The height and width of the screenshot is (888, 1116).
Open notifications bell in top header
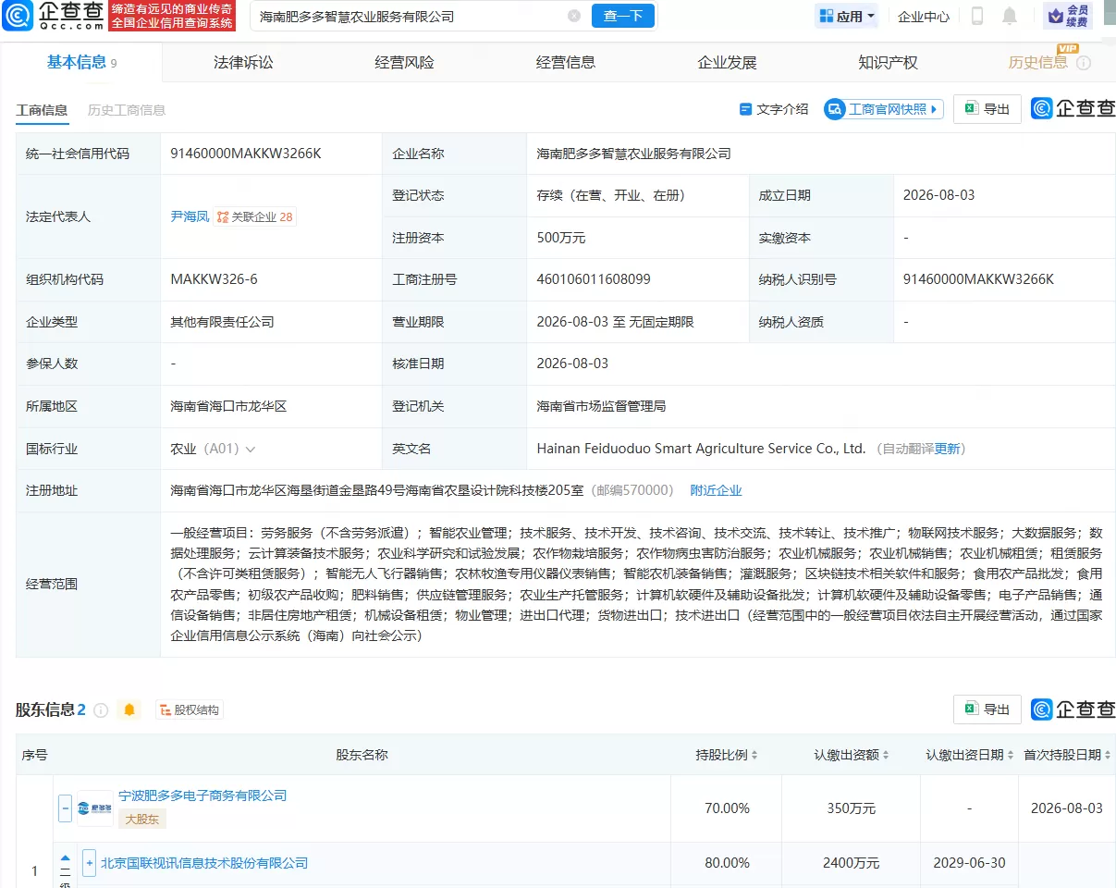1010,16
